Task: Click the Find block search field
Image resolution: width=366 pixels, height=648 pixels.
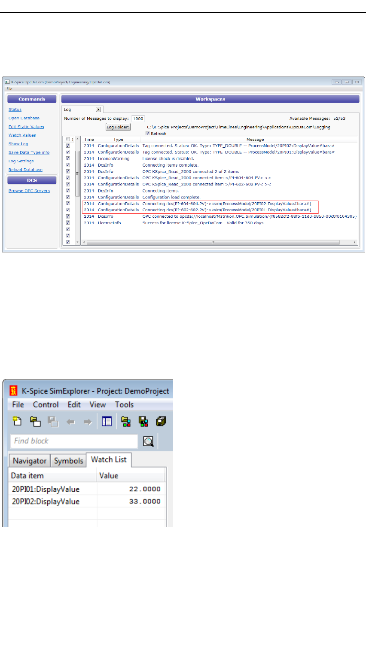Action: [74, 441]
